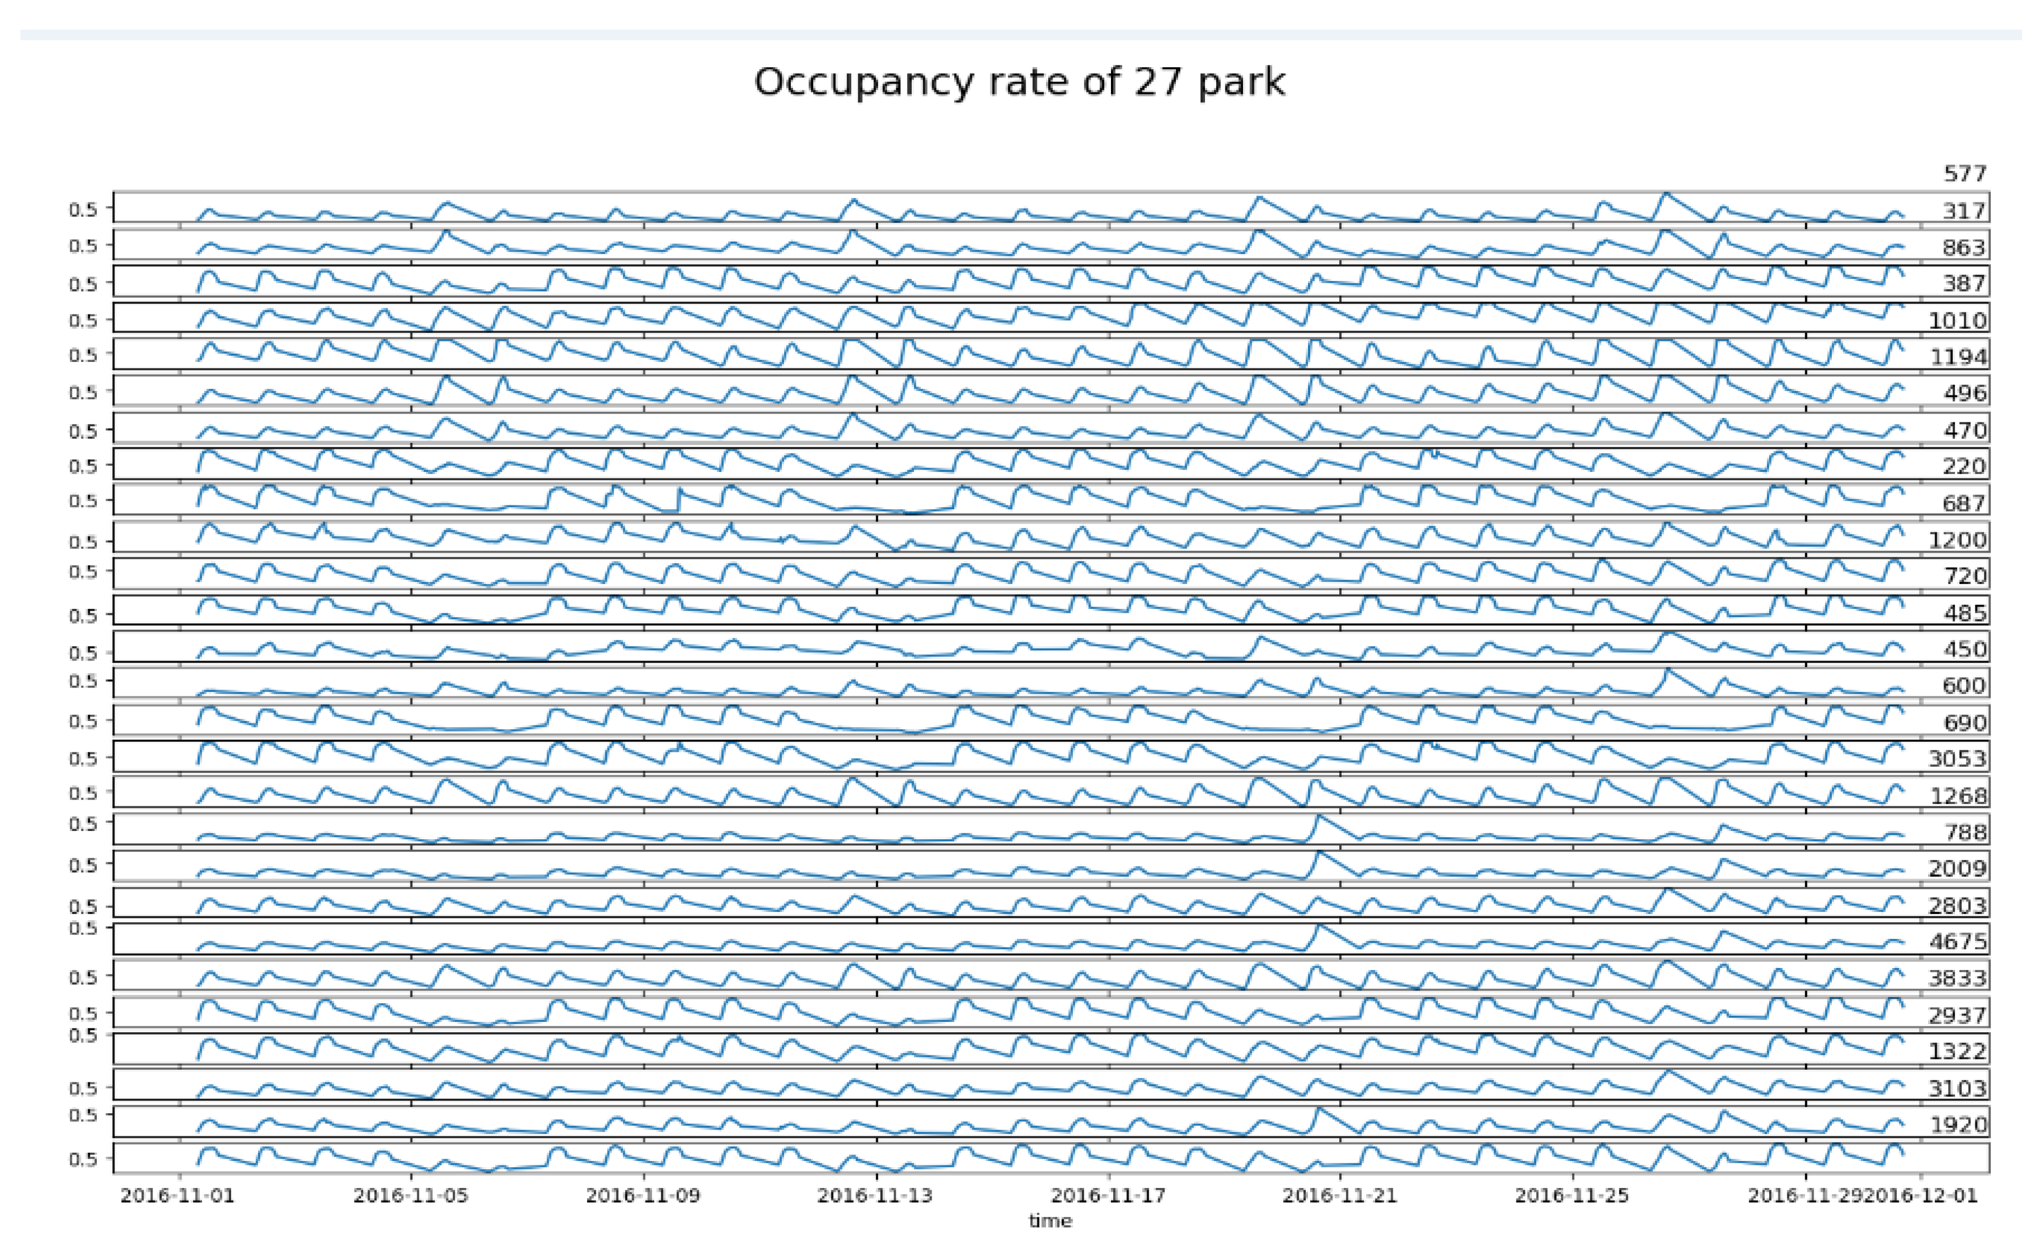Screen dimensions: 2042x1249
Task: Click the 2016-11-25 date tick label
Action: tap(1572, 1196)
